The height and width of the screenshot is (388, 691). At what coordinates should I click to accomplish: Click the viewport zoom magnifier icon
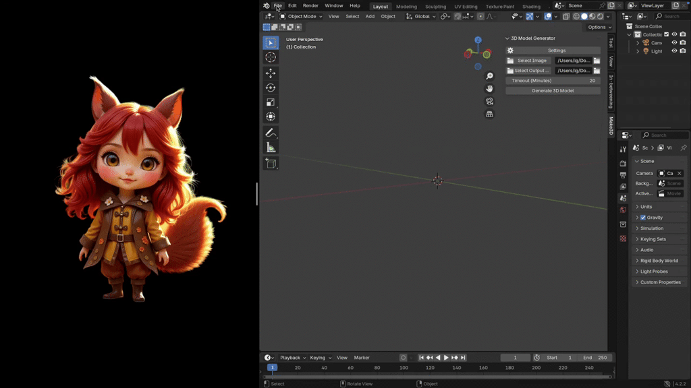pyautogui.click(x=489, y=76)
